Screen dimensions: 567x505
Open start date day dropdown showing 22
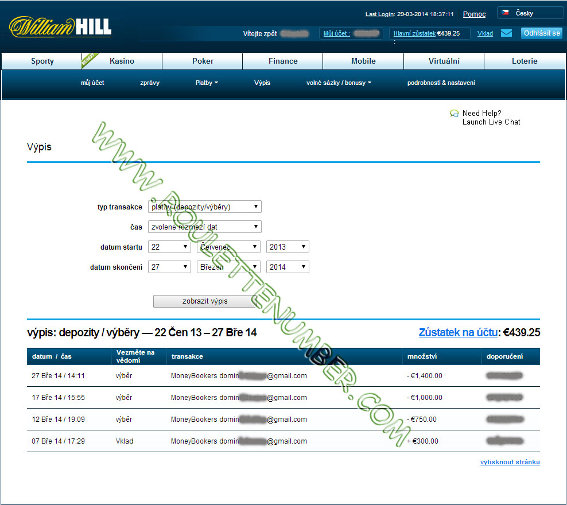(x=169, y=247)
